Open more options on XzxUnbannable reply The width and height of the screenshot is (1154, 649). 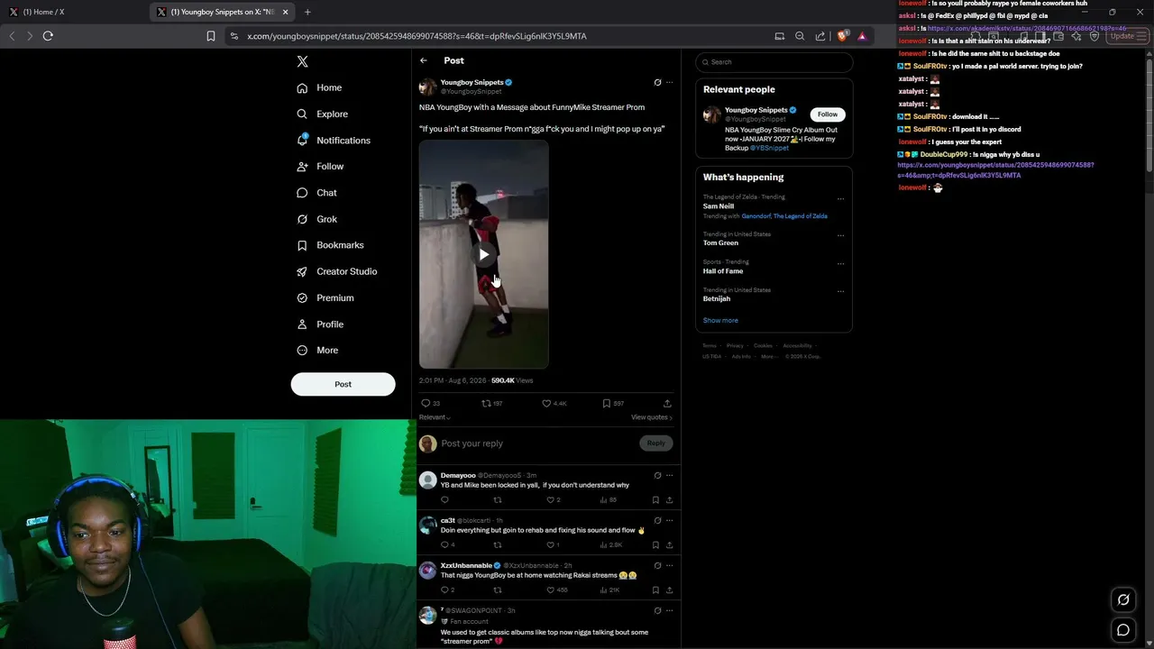669,565
